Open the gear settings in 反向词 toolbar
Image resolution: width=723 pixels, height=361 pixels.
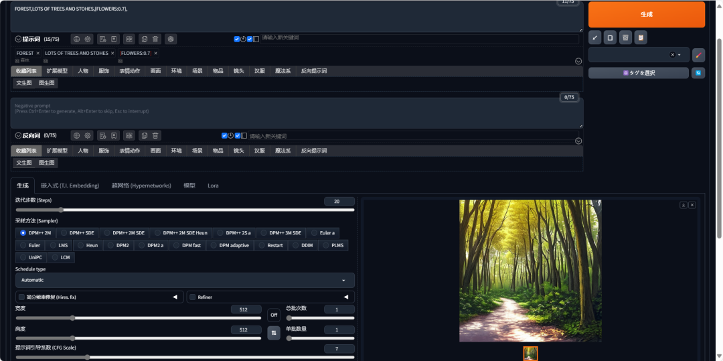(x=88, y=135)
